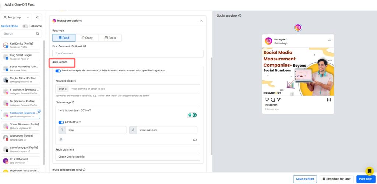This screenshot has height=184, width=377.
Task: Click the Auto Replies heading text
Action: [x=60, y=62]
